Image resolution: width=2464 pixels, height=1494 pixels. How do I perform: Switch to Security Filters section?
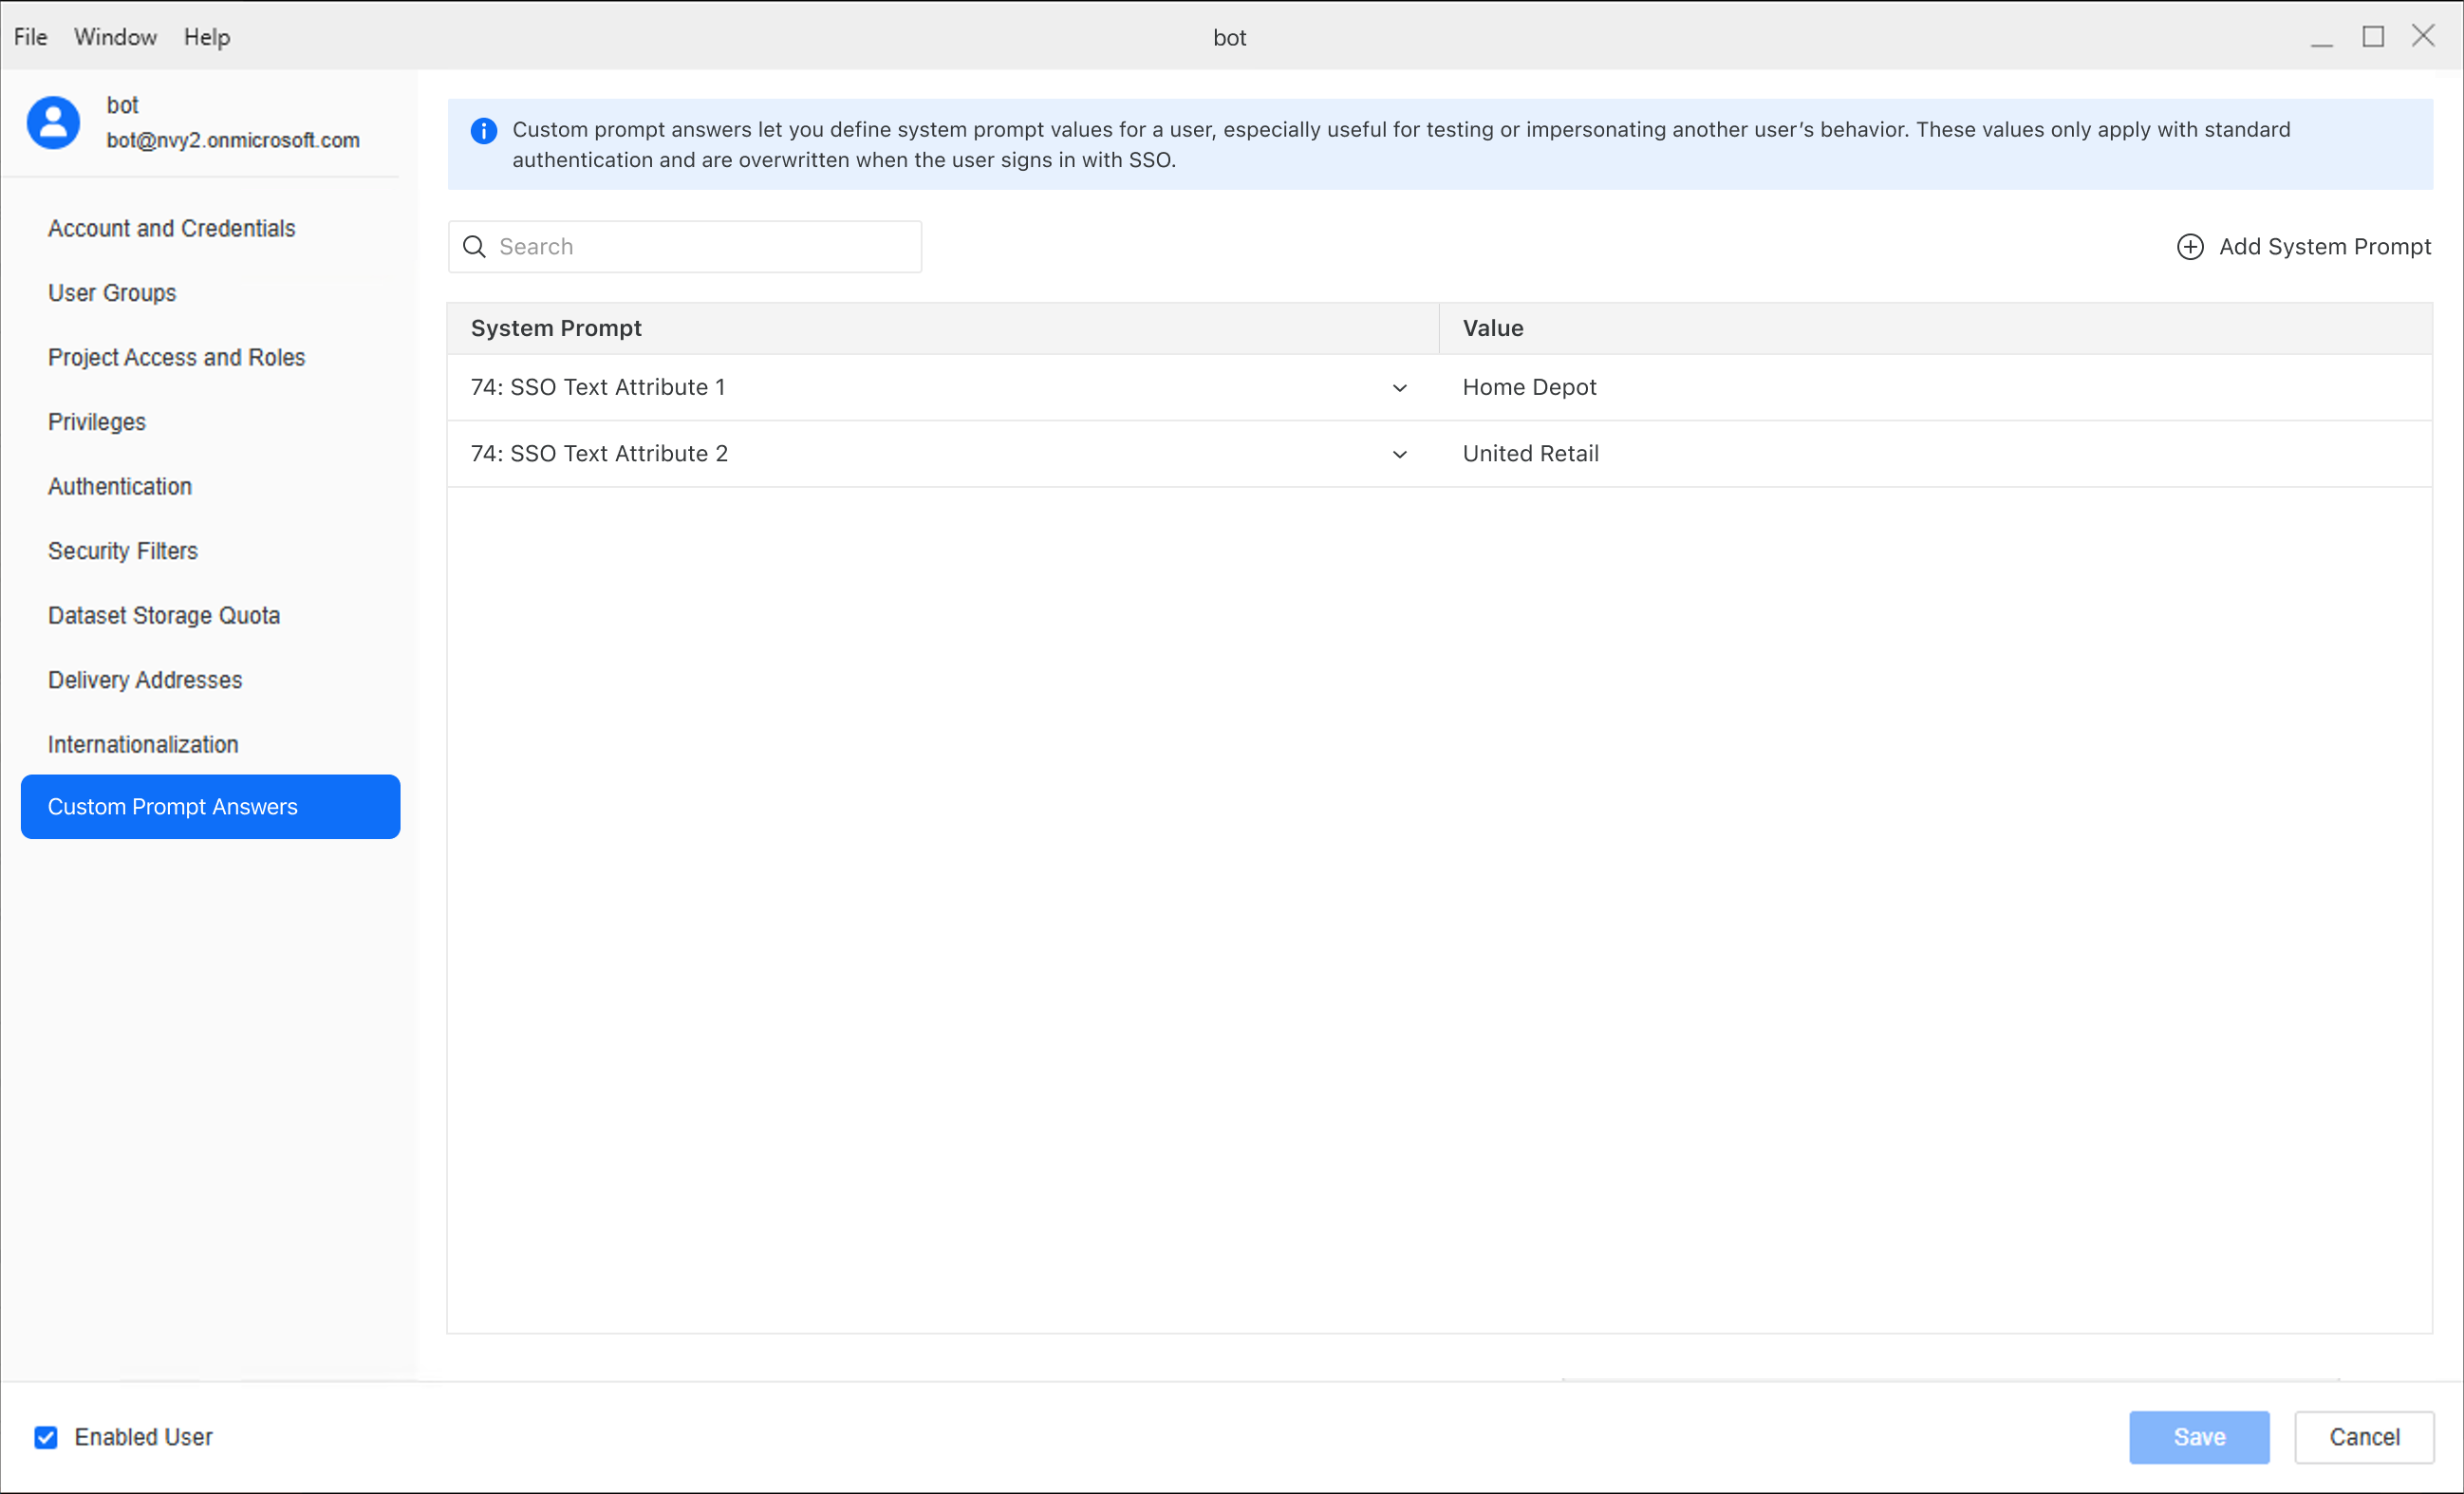click(123, 551)
